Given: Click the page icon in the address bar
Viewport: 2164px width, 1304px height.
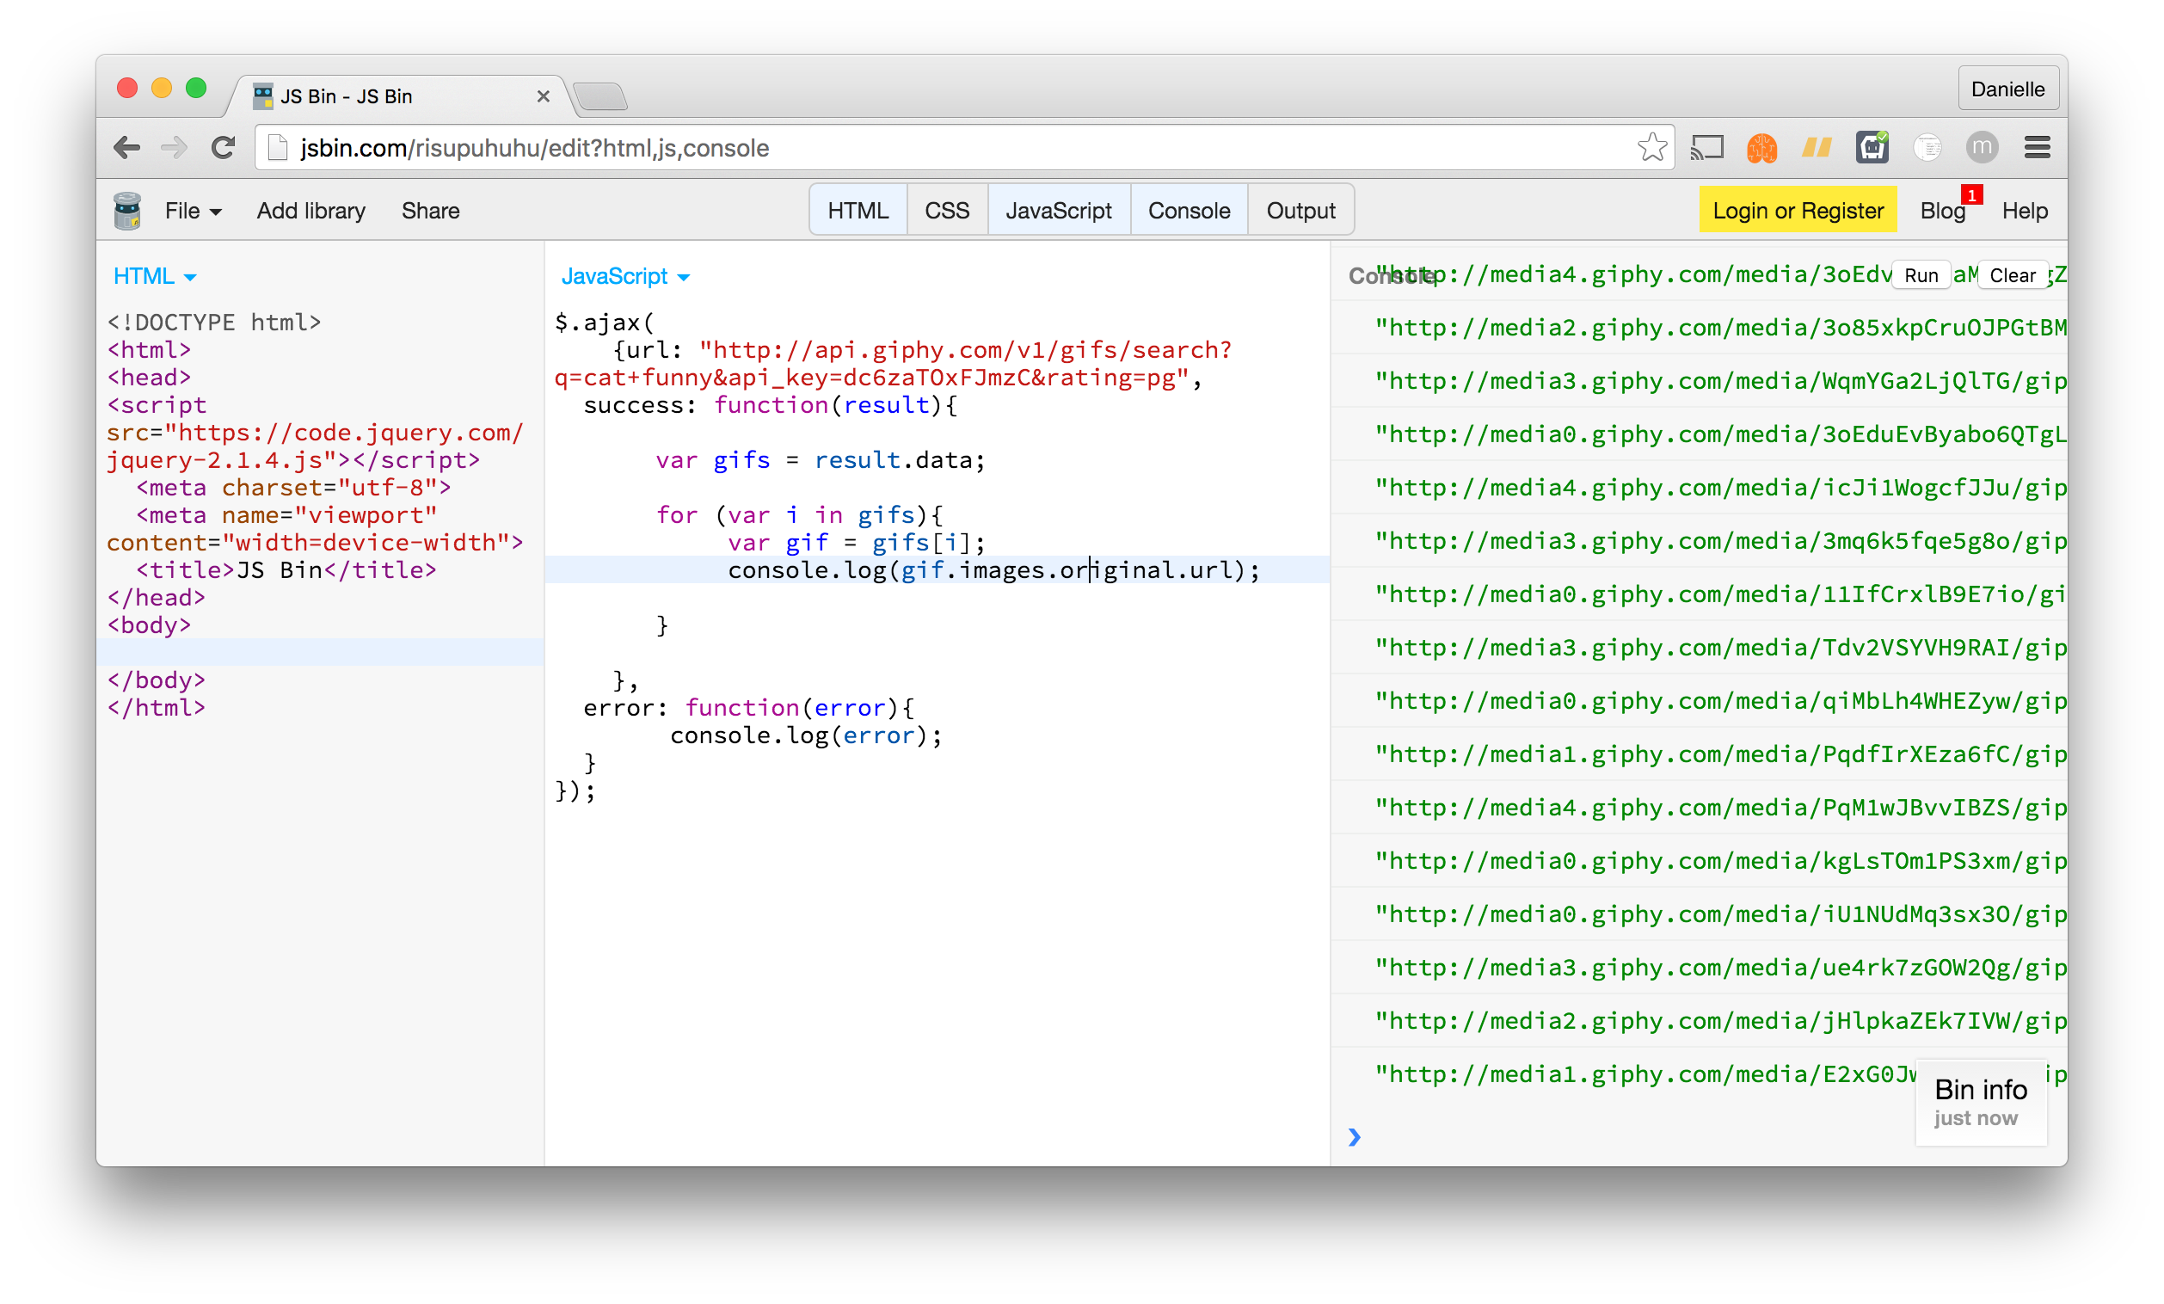Looking at the screenshot, I should click(278, 148).
